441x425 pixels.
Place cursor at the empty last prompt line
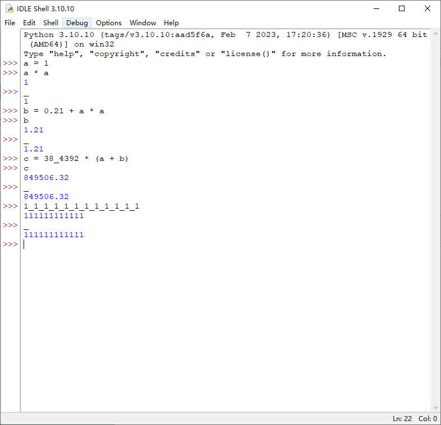225,244
